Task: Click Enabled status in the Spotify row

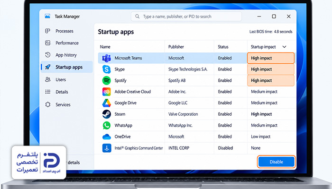Action: point(225,80)
